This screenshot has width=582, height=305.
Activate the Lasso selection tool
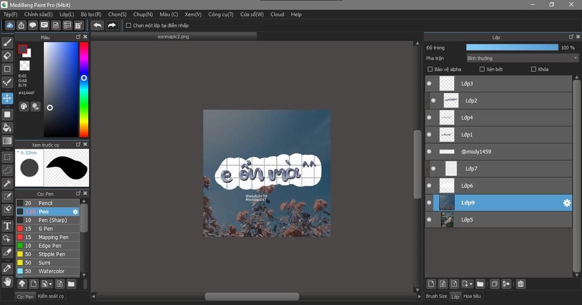[x=7, y=170]
